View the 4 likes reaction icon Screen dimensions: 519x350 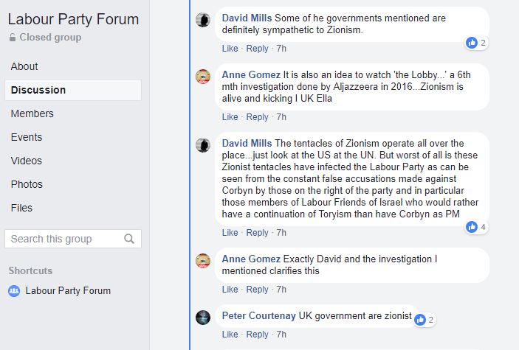472,227
